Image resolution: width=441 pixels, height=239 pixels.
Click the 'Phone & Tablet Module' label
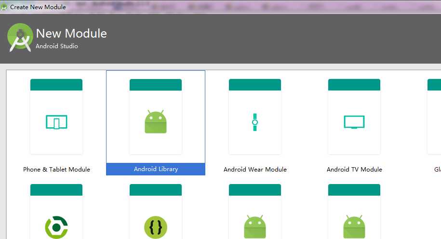(56, 170)
